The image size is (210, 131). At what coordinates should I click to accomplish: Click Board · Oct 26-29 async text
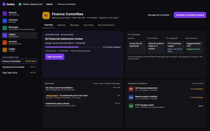tap(175, 50)
